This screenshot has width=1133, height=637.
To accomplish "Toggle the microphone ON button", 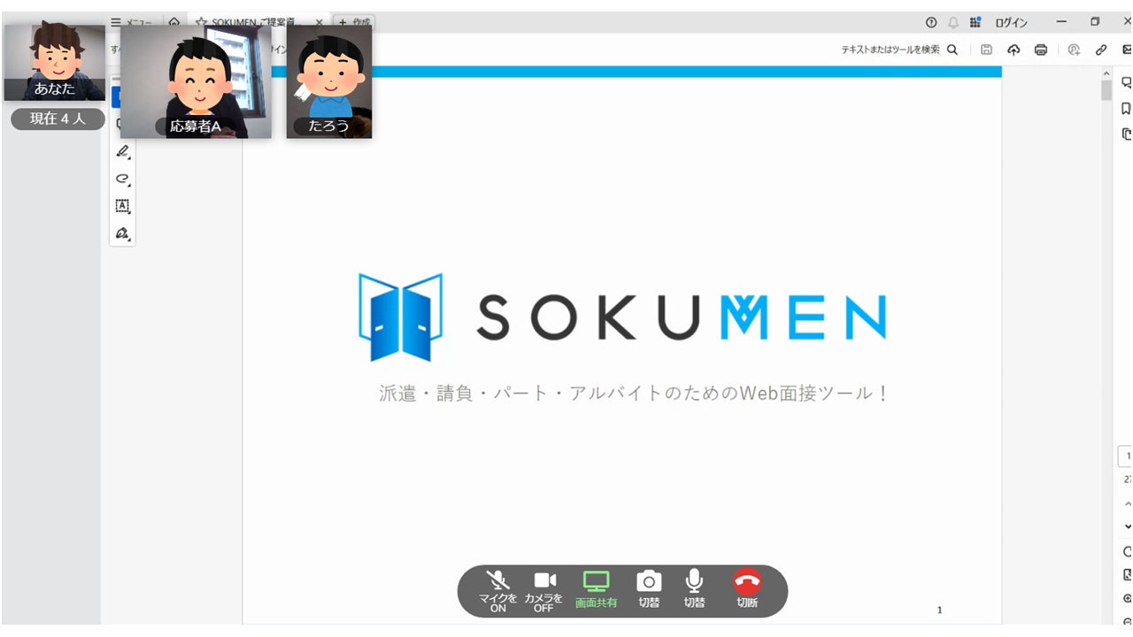I will tap(498, 590).
